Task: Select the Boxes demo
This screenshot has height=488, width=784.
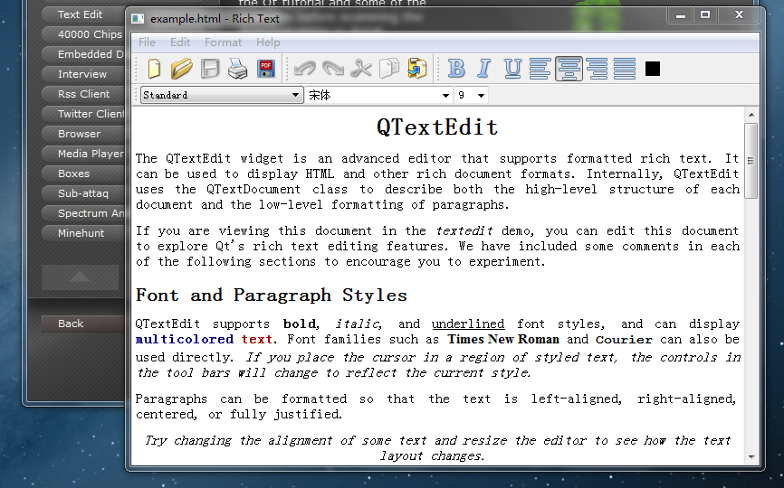Action: [x=83, y=174]
